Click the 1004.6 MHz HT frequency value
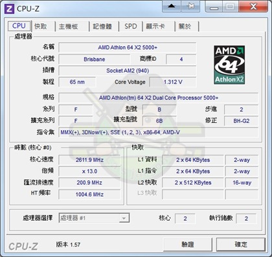This screenshot has height=257, width=272. point(89,194)
